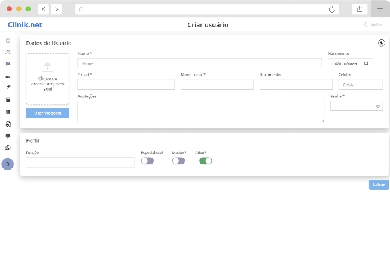The width and height of the screenshot is (390, 261).
Task: Click the round icon at the top right of Dados do Usuário
Action: coord(381,43)
